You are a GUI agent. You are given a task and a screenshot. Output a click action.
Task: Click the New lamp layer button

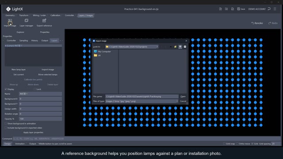(19, 69)
